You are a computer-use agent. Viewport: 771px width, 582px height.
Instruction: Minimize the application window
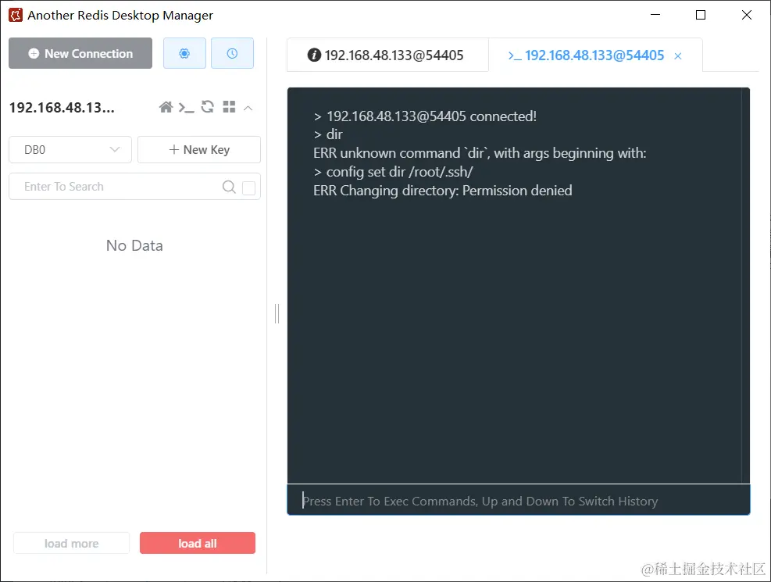[655, 15]
